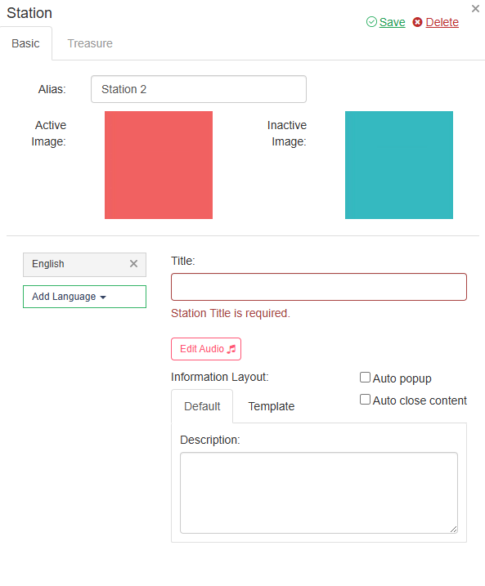Click the red Active Image swatch
This screenshot has width=485, height=586.
pyautogui.click(x=159, y=165)
